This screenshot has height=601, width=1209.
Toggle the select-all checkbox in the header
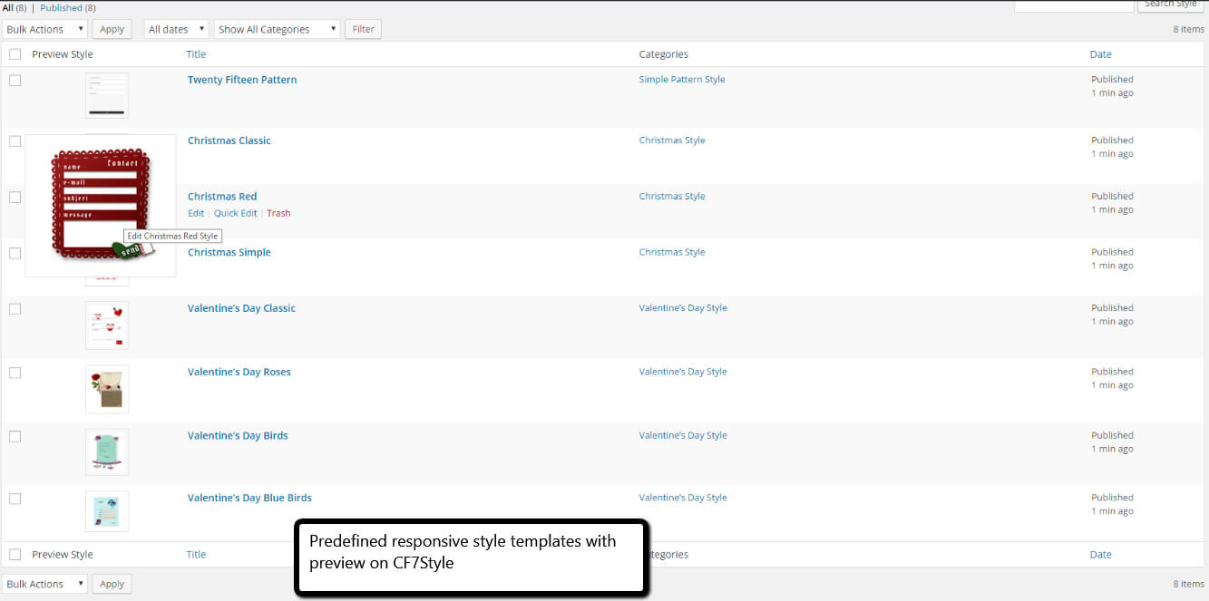click(15, 54)
